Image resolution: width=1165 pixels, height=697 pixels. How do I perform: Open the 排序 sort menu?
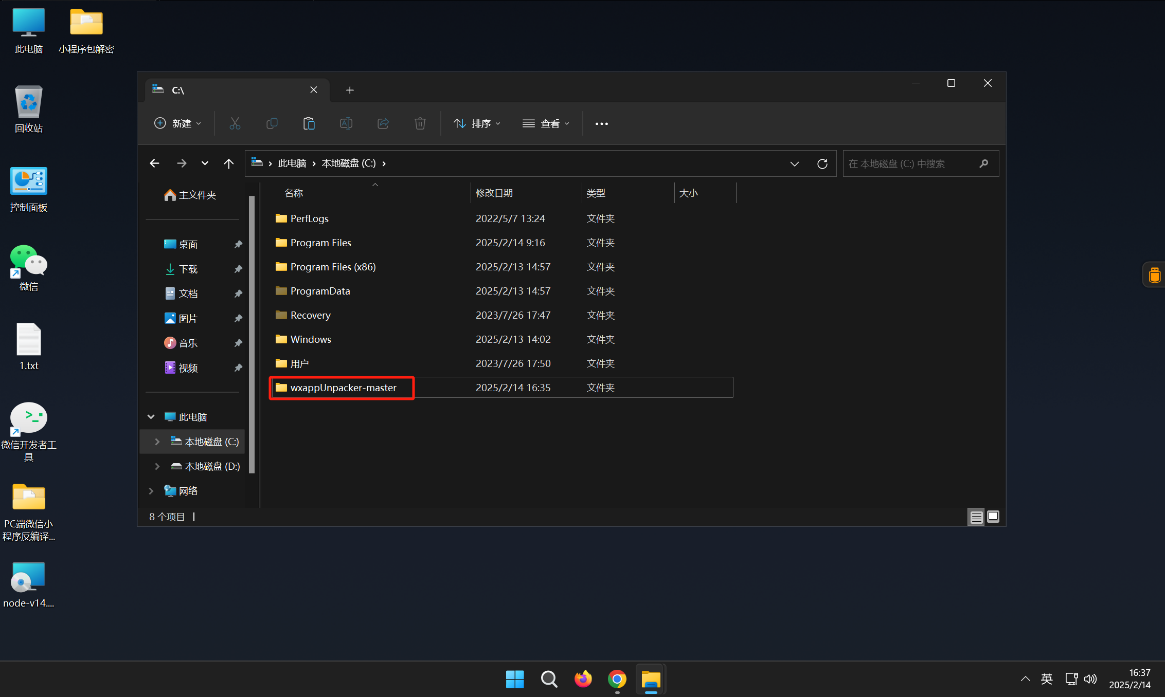[x=477, y=123]
